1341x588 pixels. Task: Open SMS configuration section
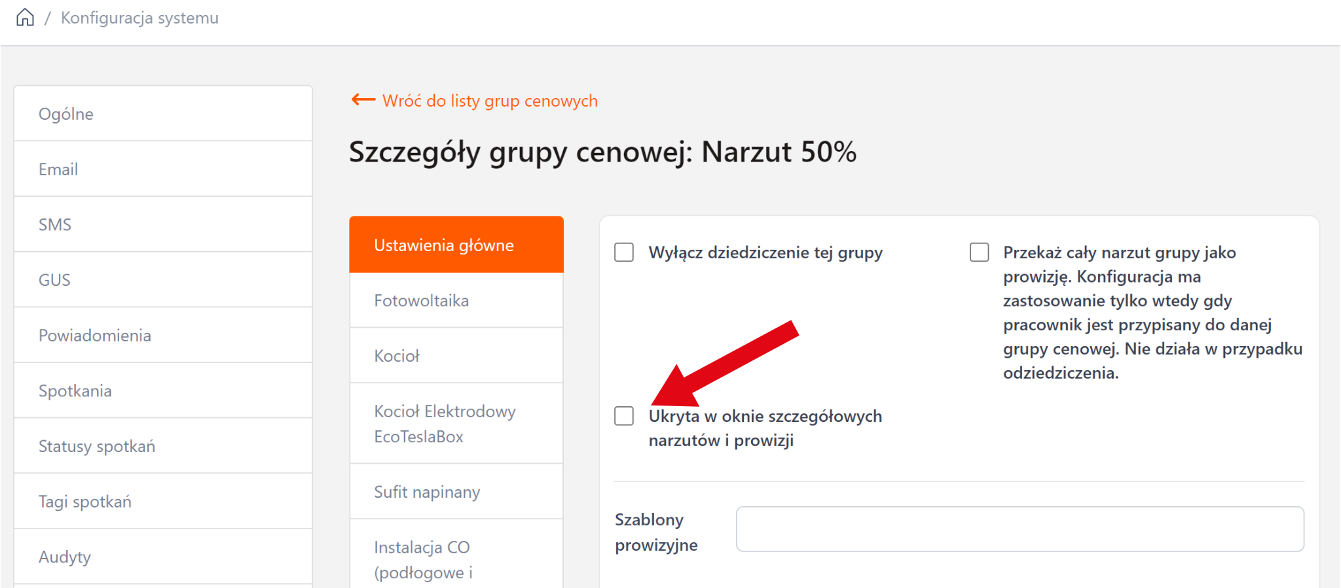[163, 224]
